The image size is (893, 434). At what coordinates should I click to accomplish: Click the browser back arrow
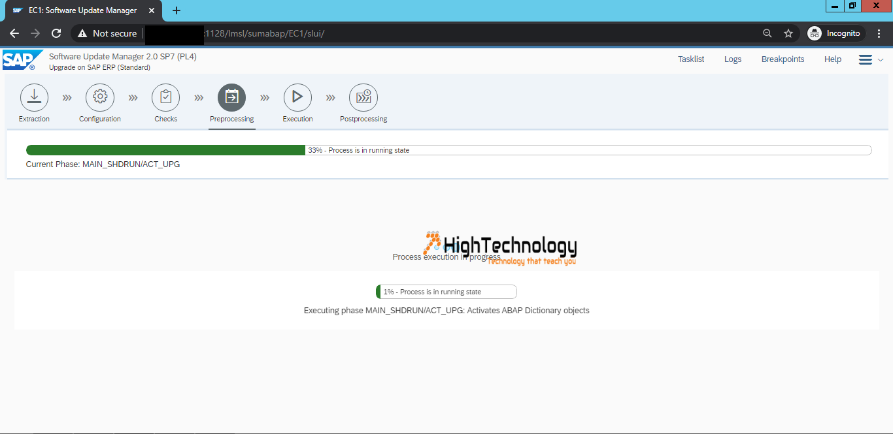tap(14, 33)
